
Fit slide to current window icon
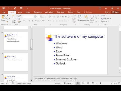point(119,83)
